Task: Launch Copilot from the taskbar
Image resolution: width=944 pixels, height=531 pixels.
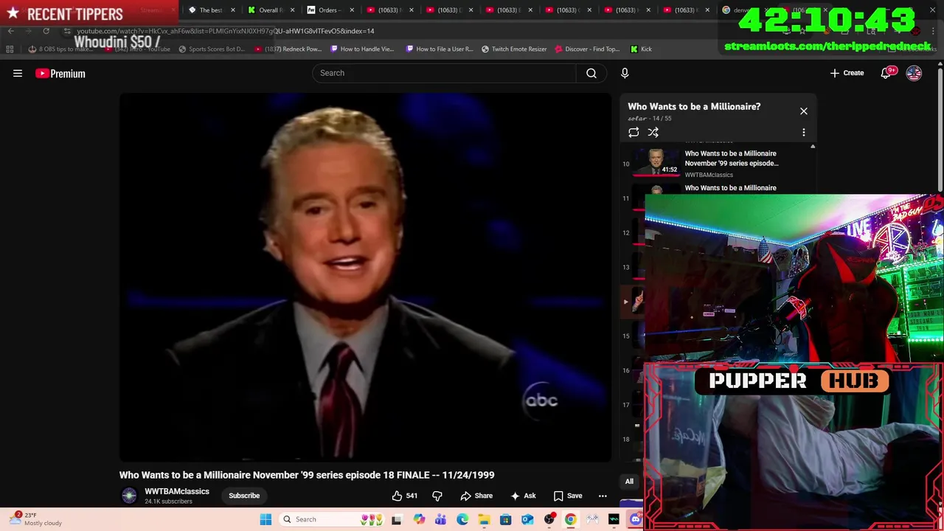Action: pos(419,519)
